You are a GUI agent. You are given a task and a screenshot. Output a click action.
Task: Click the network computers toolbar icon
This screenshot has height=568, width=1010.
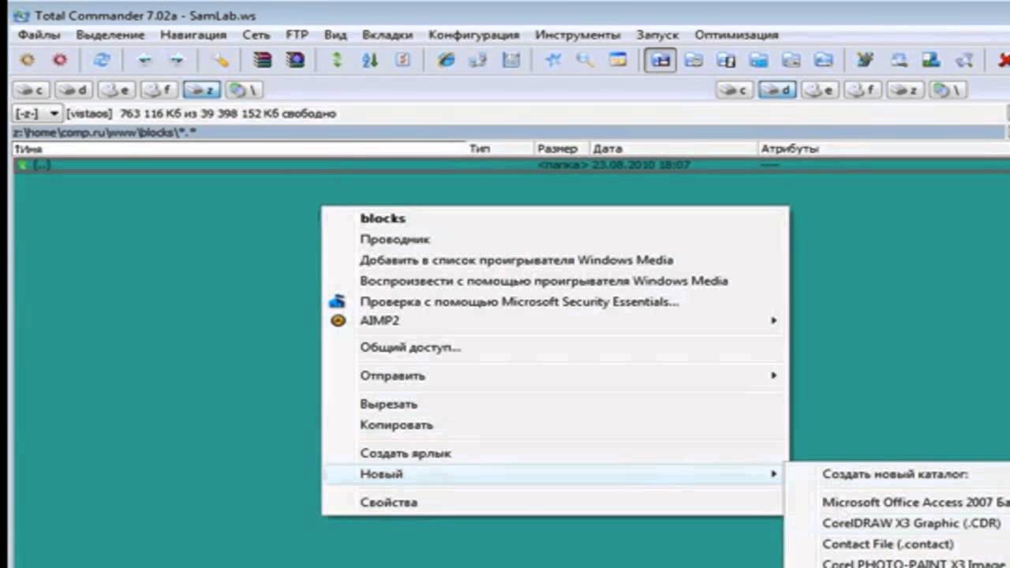click(477, 60)
